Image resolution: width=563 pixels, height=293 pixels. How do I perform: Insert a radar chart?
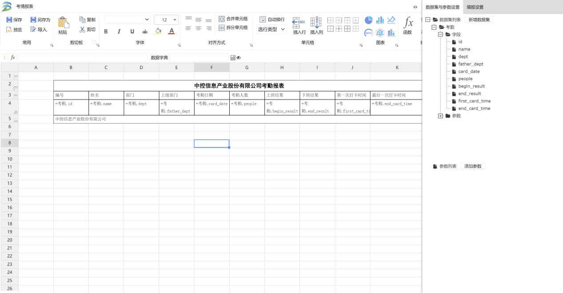click(380, 32)
